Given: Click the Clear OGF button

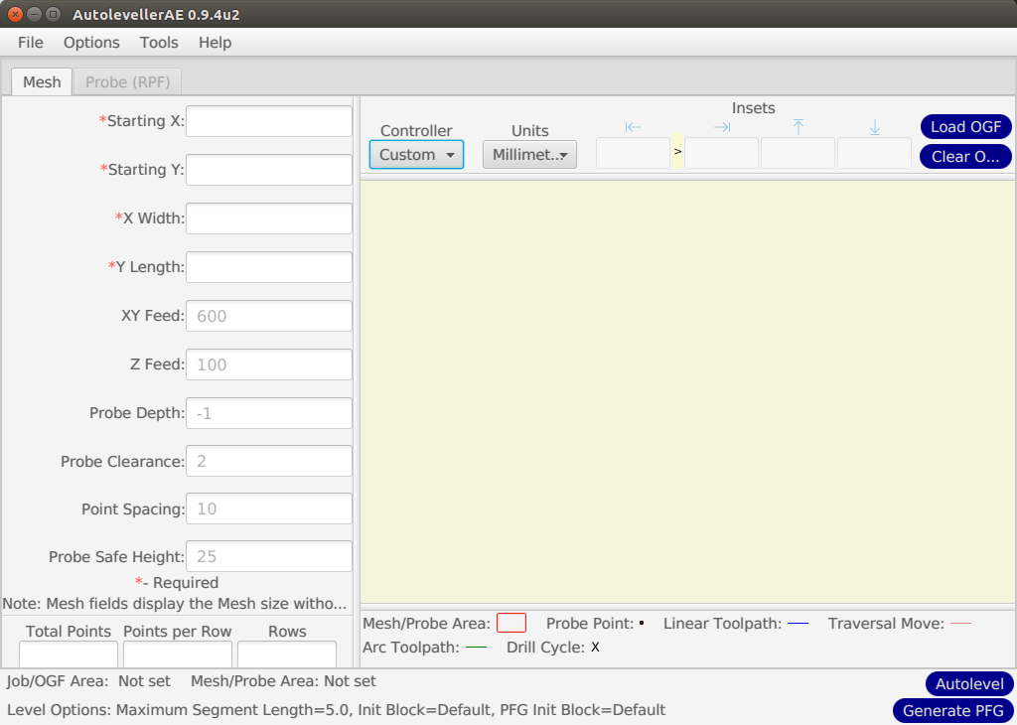Looking at the screenshot, I should pyautogui.click(x=964, y=157).
